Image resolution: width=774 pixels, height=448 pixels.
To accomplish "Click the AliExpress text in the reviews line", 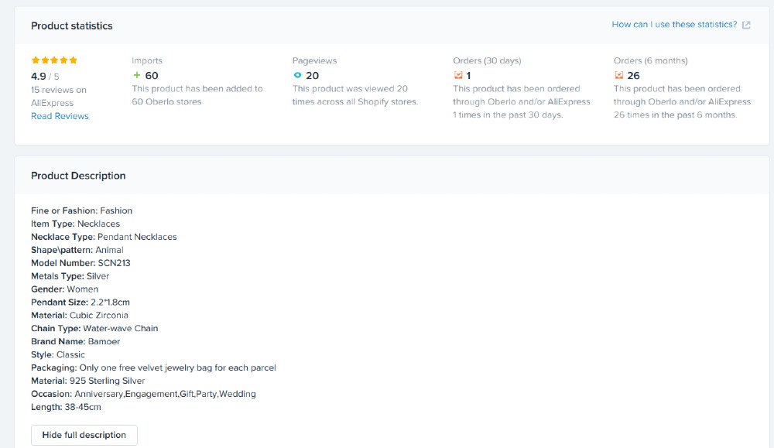I will click(x=53, y=102).
